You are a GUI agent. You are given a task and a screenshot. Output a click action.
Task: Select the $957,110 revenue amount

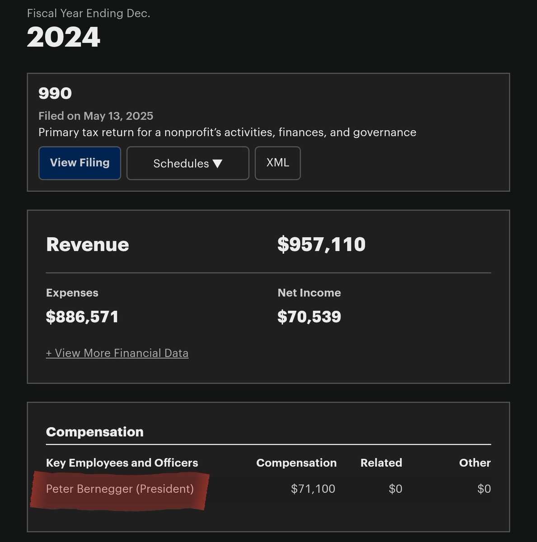pyautogui.click(x=321, y=244)
